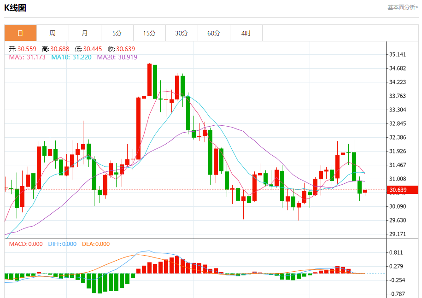The image size is (422, 298).
Task: Click the MA10: 31.220 indicator label
Action: tap(71, 57)
